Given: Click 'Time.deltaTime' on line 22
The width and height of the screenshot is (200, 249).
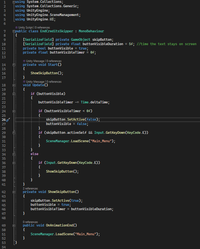Looking at the screenshot, I should click(x=94, y=102).
